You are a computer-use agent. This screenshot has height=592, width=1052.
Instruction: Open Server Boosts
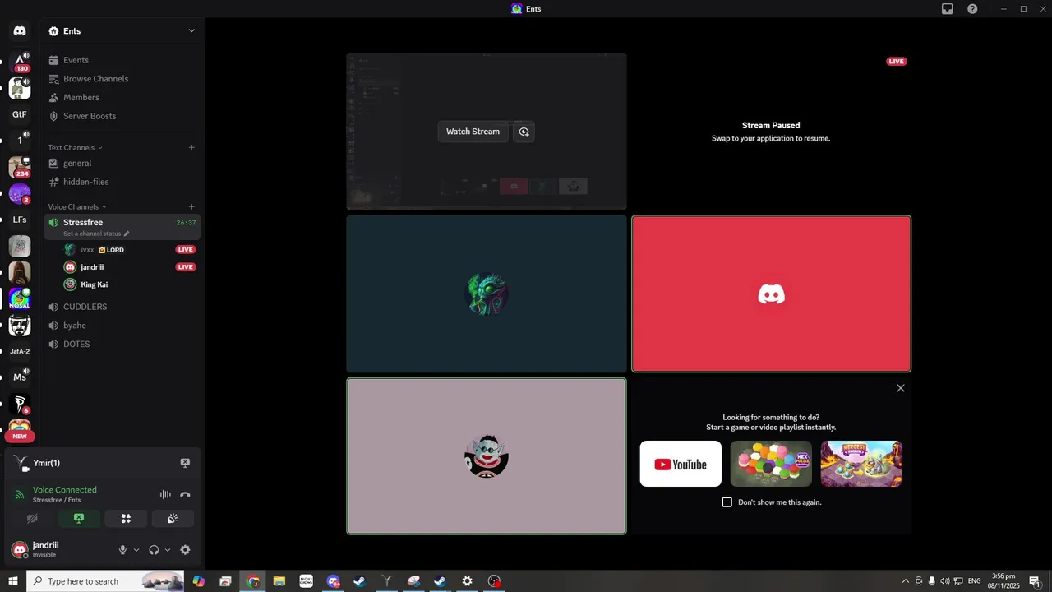pyautogui.click(x=122, y=116)
